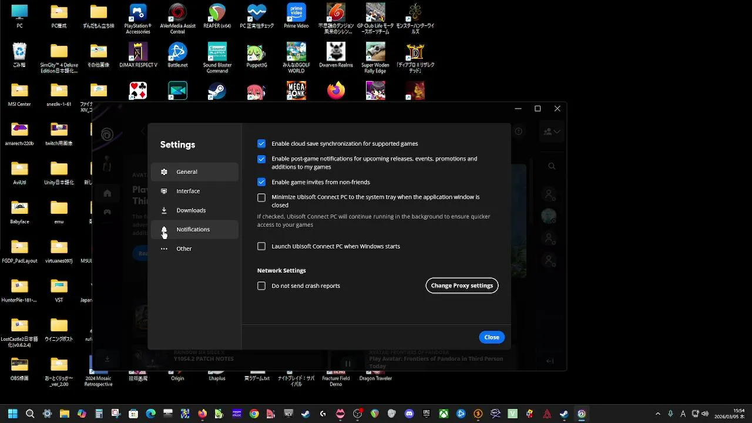The image size is (752, 423).
Task: Click the help circle icon in Ubisoft header
Action: point(518,132)
